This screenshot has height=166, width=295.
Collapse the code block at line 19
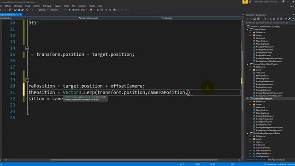pos(27,80)
